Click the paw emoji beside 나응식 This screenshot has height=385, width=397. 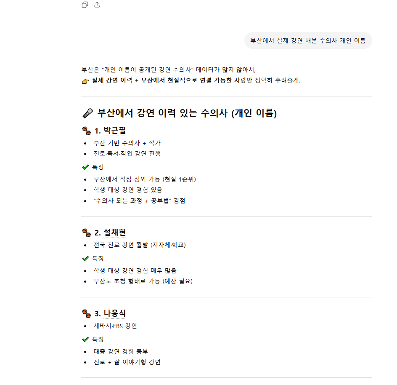pos(87,313)
